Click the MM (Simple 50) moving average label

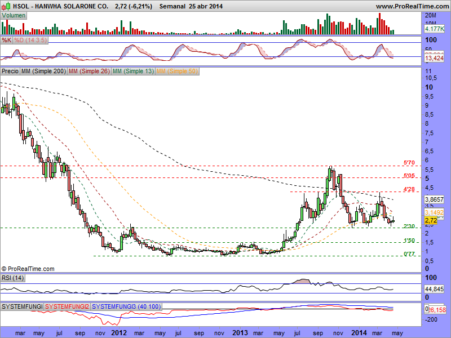pos(177,71)
